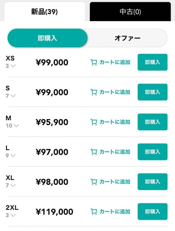Click cart icon in XL row
The width and height of the screenshot is (175, 231).
(x=94, y=182)
